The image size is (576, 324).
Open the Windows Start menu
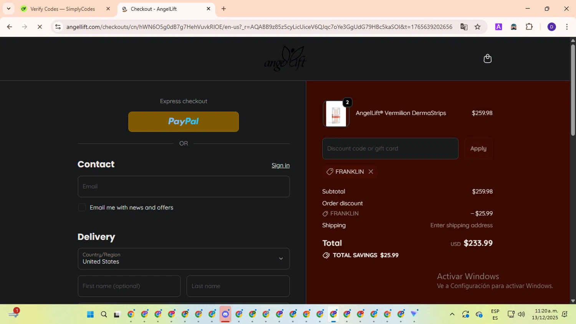90,314
